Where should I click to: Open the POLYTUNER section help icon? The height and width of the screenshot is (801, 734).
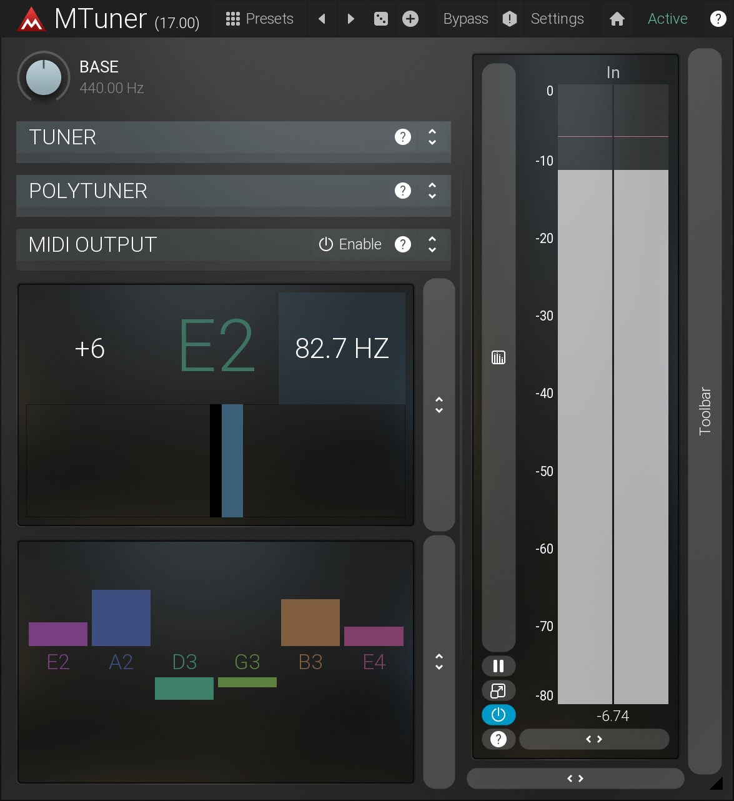click(x=403, y=191)
